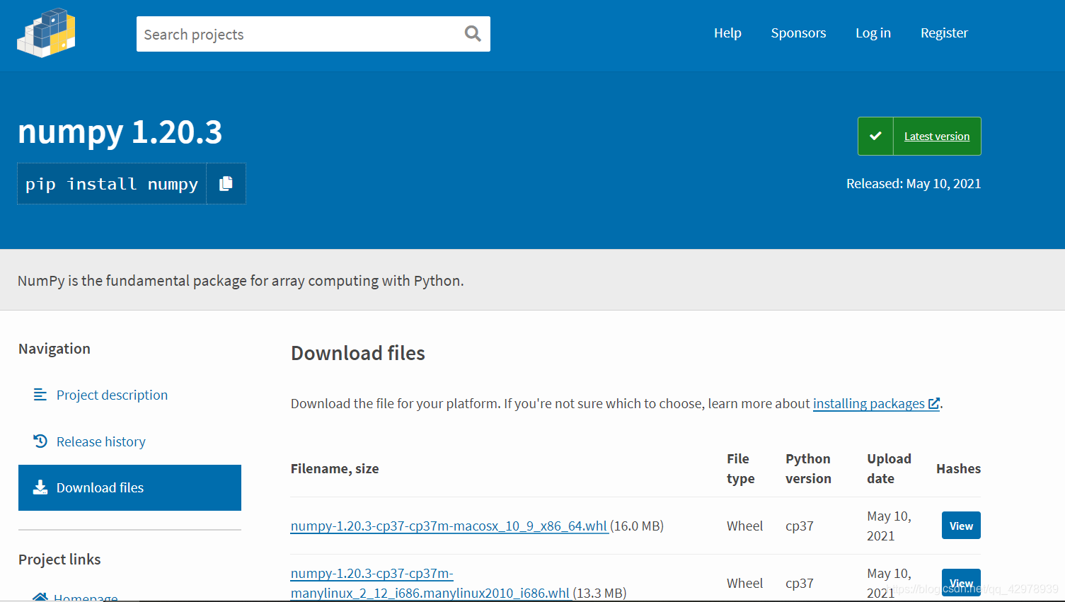This screenshot has width=1065, height=602.
Task: Open Release history in navigation
Action: [101, 441]
